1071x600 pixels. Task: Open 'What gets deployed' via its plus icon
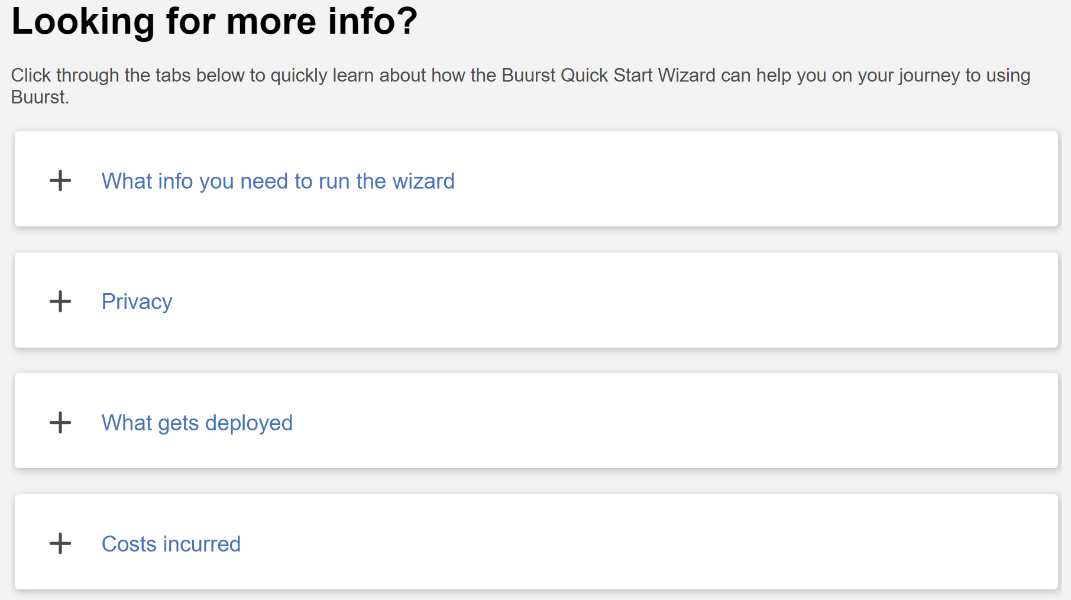60,423
